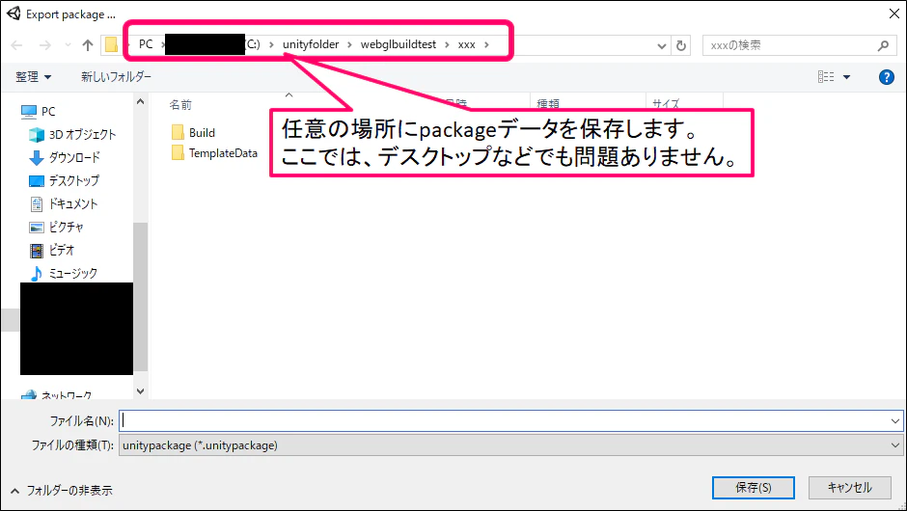This screenshot has width=907, height=511.
Task: Open recent locations chevron beside forward arrow
Action: (68, 45)
